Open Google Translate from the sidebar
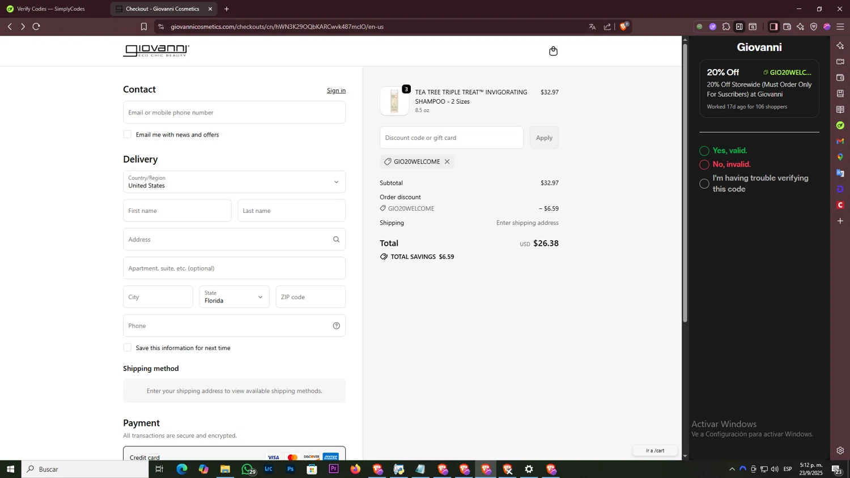Viewport: 850px width, 478px height. coord(840,173)
